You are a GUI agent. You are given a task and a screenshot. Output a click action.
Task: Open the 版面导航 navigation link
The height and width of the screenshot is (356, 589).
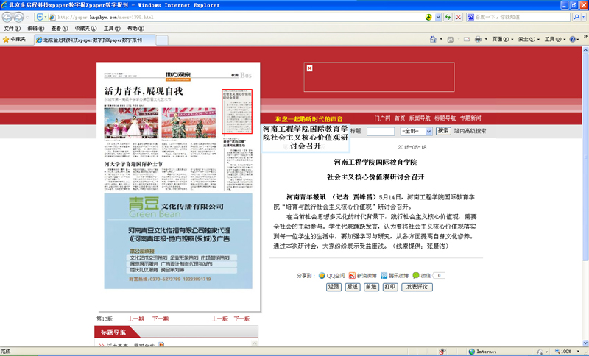(420, 118)
